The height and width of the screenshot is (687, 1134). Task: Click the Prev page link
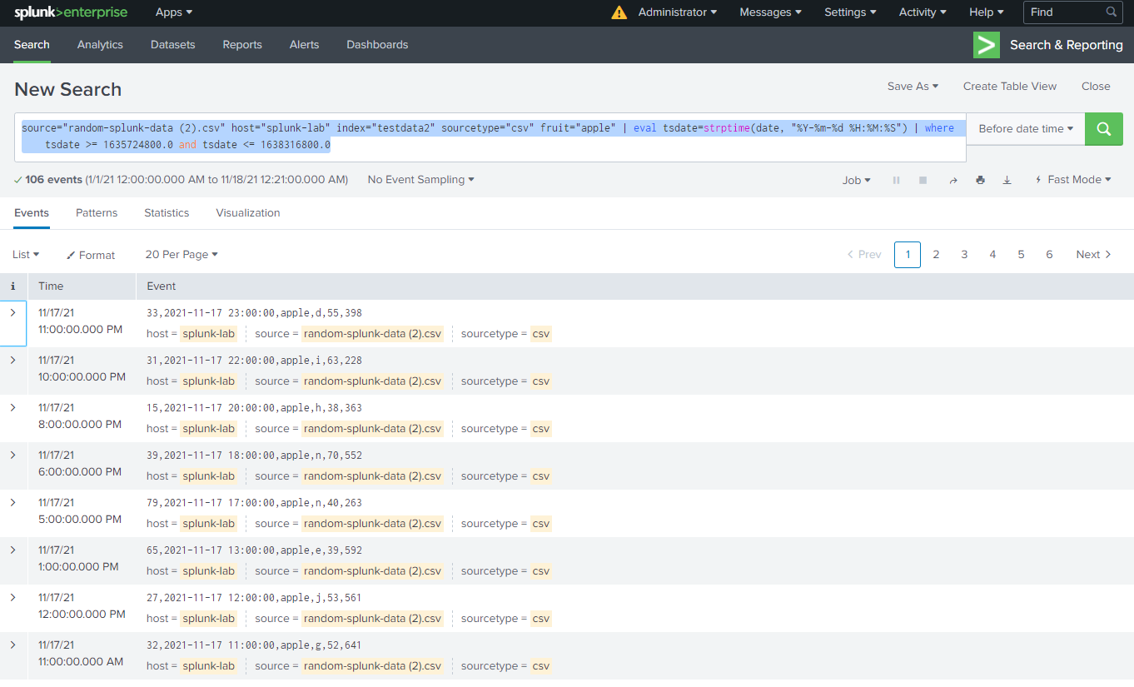coord(864,255)
